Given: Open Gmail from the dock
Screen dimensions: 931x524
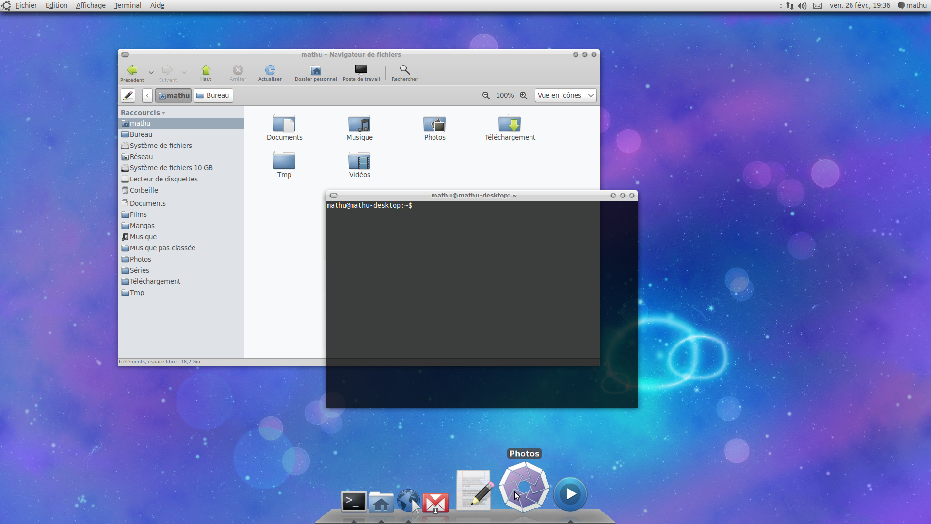Looking at the screenshot, I should pyautogui.click(x=435, y=503).
